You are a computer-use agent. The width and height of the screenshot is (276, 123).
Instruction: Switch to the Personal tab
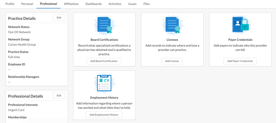click(x=27, y=4)
